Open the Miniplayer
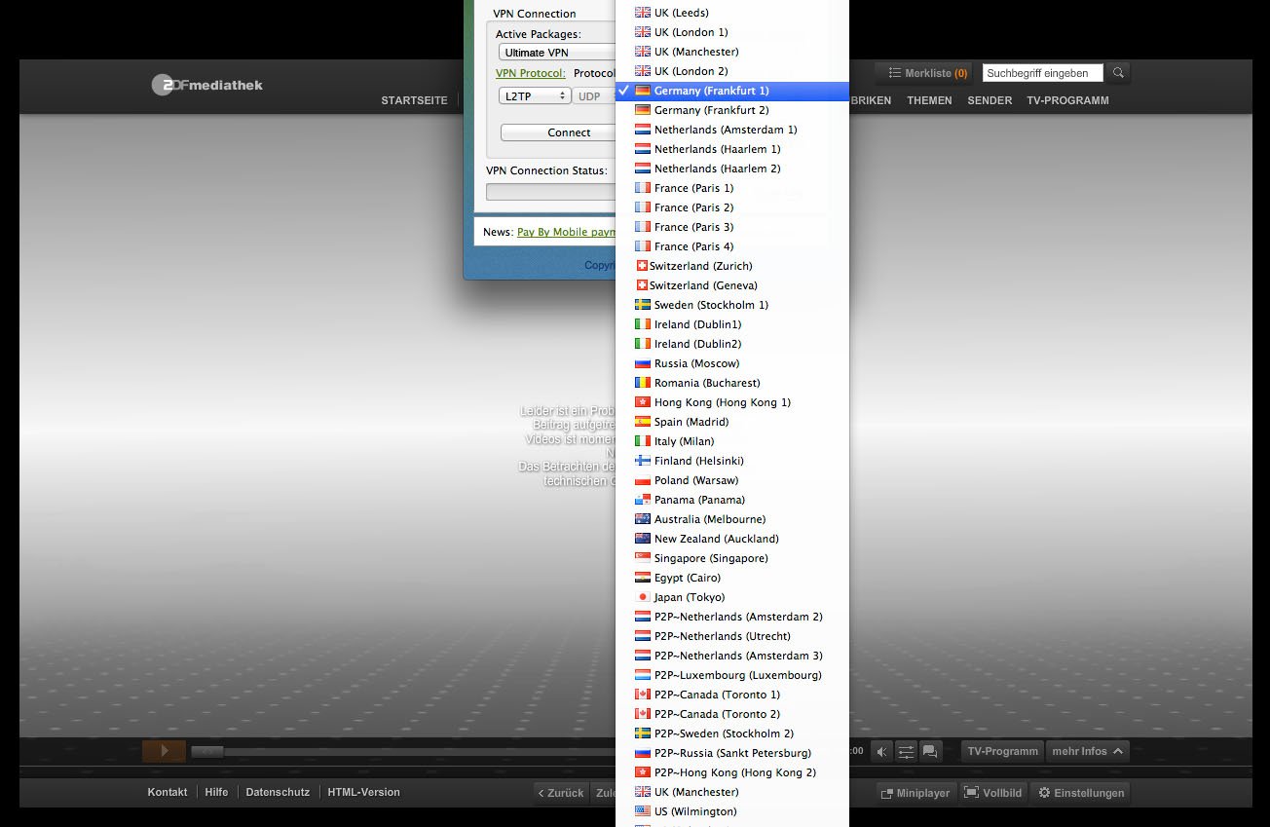Screen dimensions: 1270x827 tap(915, 793)
